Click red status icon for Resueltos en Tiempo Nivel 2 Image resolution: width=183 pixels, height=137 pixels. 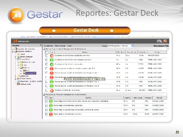pyautogui.click(x=52, y=77)
